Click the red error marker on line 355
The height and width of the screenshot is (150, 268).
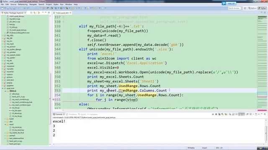click(x=53, y=100)
